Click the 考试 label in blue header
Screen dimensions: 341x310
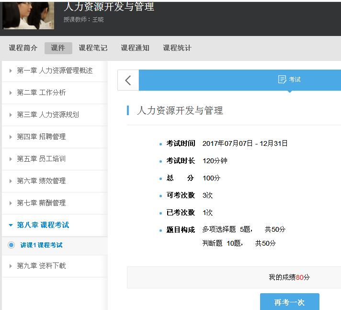[x=295, y=80]
